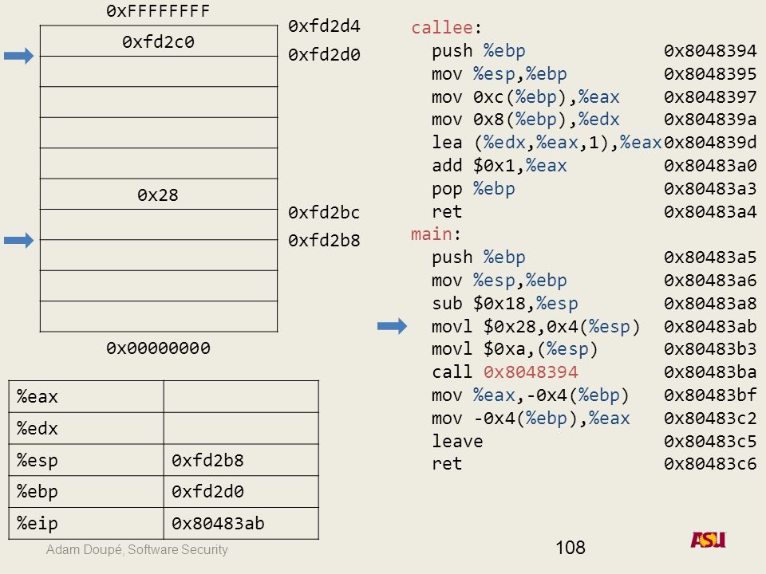This screenshot has width=766, height=574.
Task: Click instruction address 0x80483ab in address column
Action: 710,326
